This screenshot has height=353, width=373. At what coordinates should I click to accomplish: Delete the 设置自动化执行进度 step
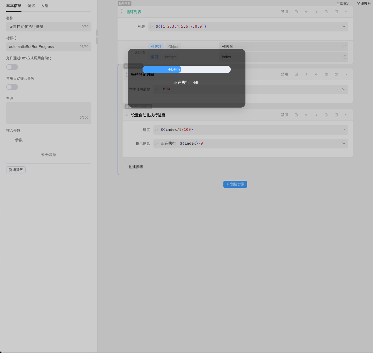coord(326,115)
